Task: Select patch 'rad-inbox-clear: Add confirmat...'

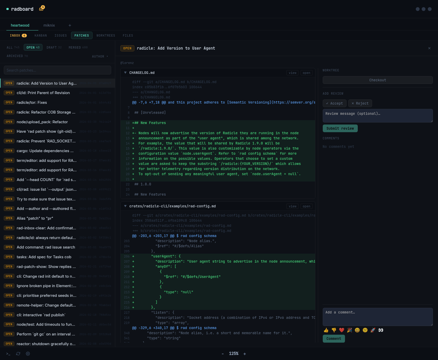Action: click(57, 228)
